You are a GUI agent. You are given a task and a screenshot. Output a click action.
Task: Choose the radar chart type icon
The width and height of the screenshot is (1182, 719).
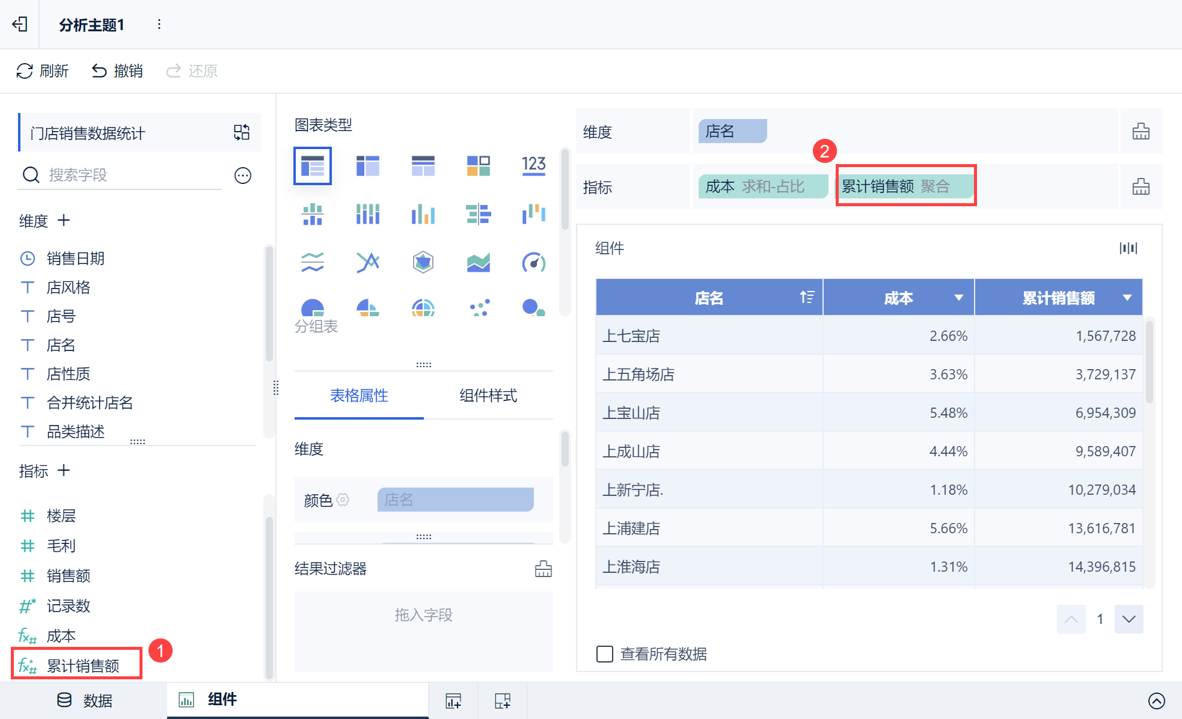[423, 262]
